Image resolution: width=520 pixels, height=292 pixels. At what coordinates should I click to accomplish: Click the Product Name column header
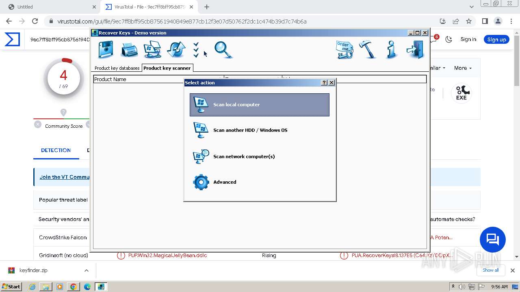tap(138, 79)
